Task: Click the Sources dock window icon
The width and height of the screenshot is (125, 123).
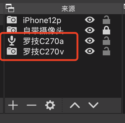Action: [x=10, y=8]
